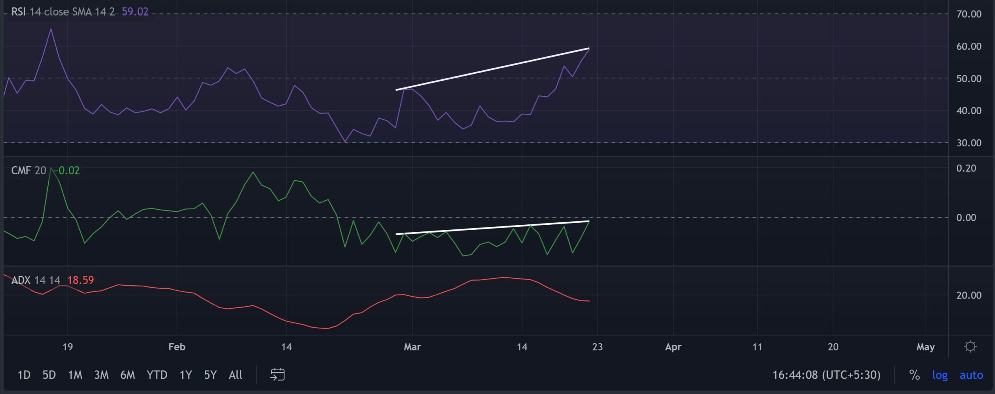This screenshot has width=995, height=394.
Task: Set range to 1Y
Action: [186, 375]
